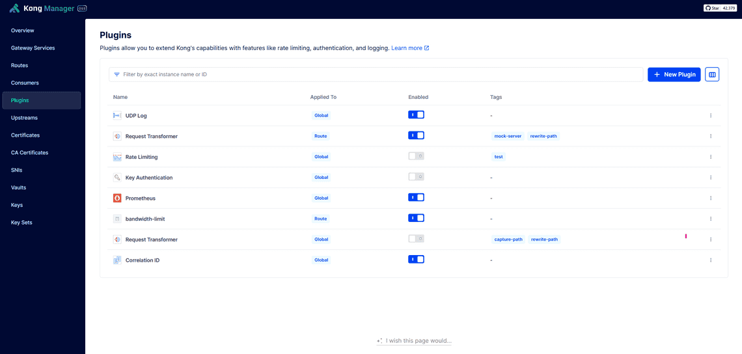Screen dimensions: 742x354
Task: Open actions menu for UDP Log row
Action: click(711, 115)
